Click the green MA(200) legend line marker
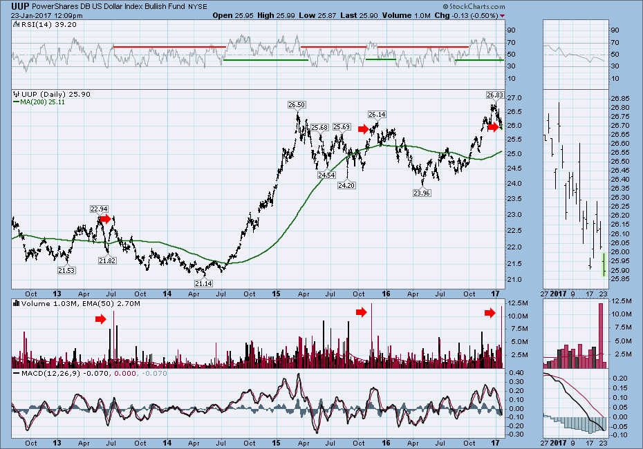643x449 pixels. [x=17, y=102]
